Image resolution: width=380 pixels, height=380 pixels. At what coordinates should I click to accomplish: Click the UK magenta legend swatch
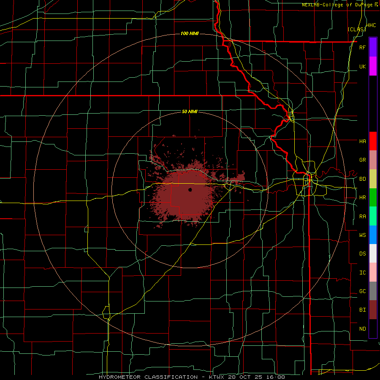[x=373, y=66]
